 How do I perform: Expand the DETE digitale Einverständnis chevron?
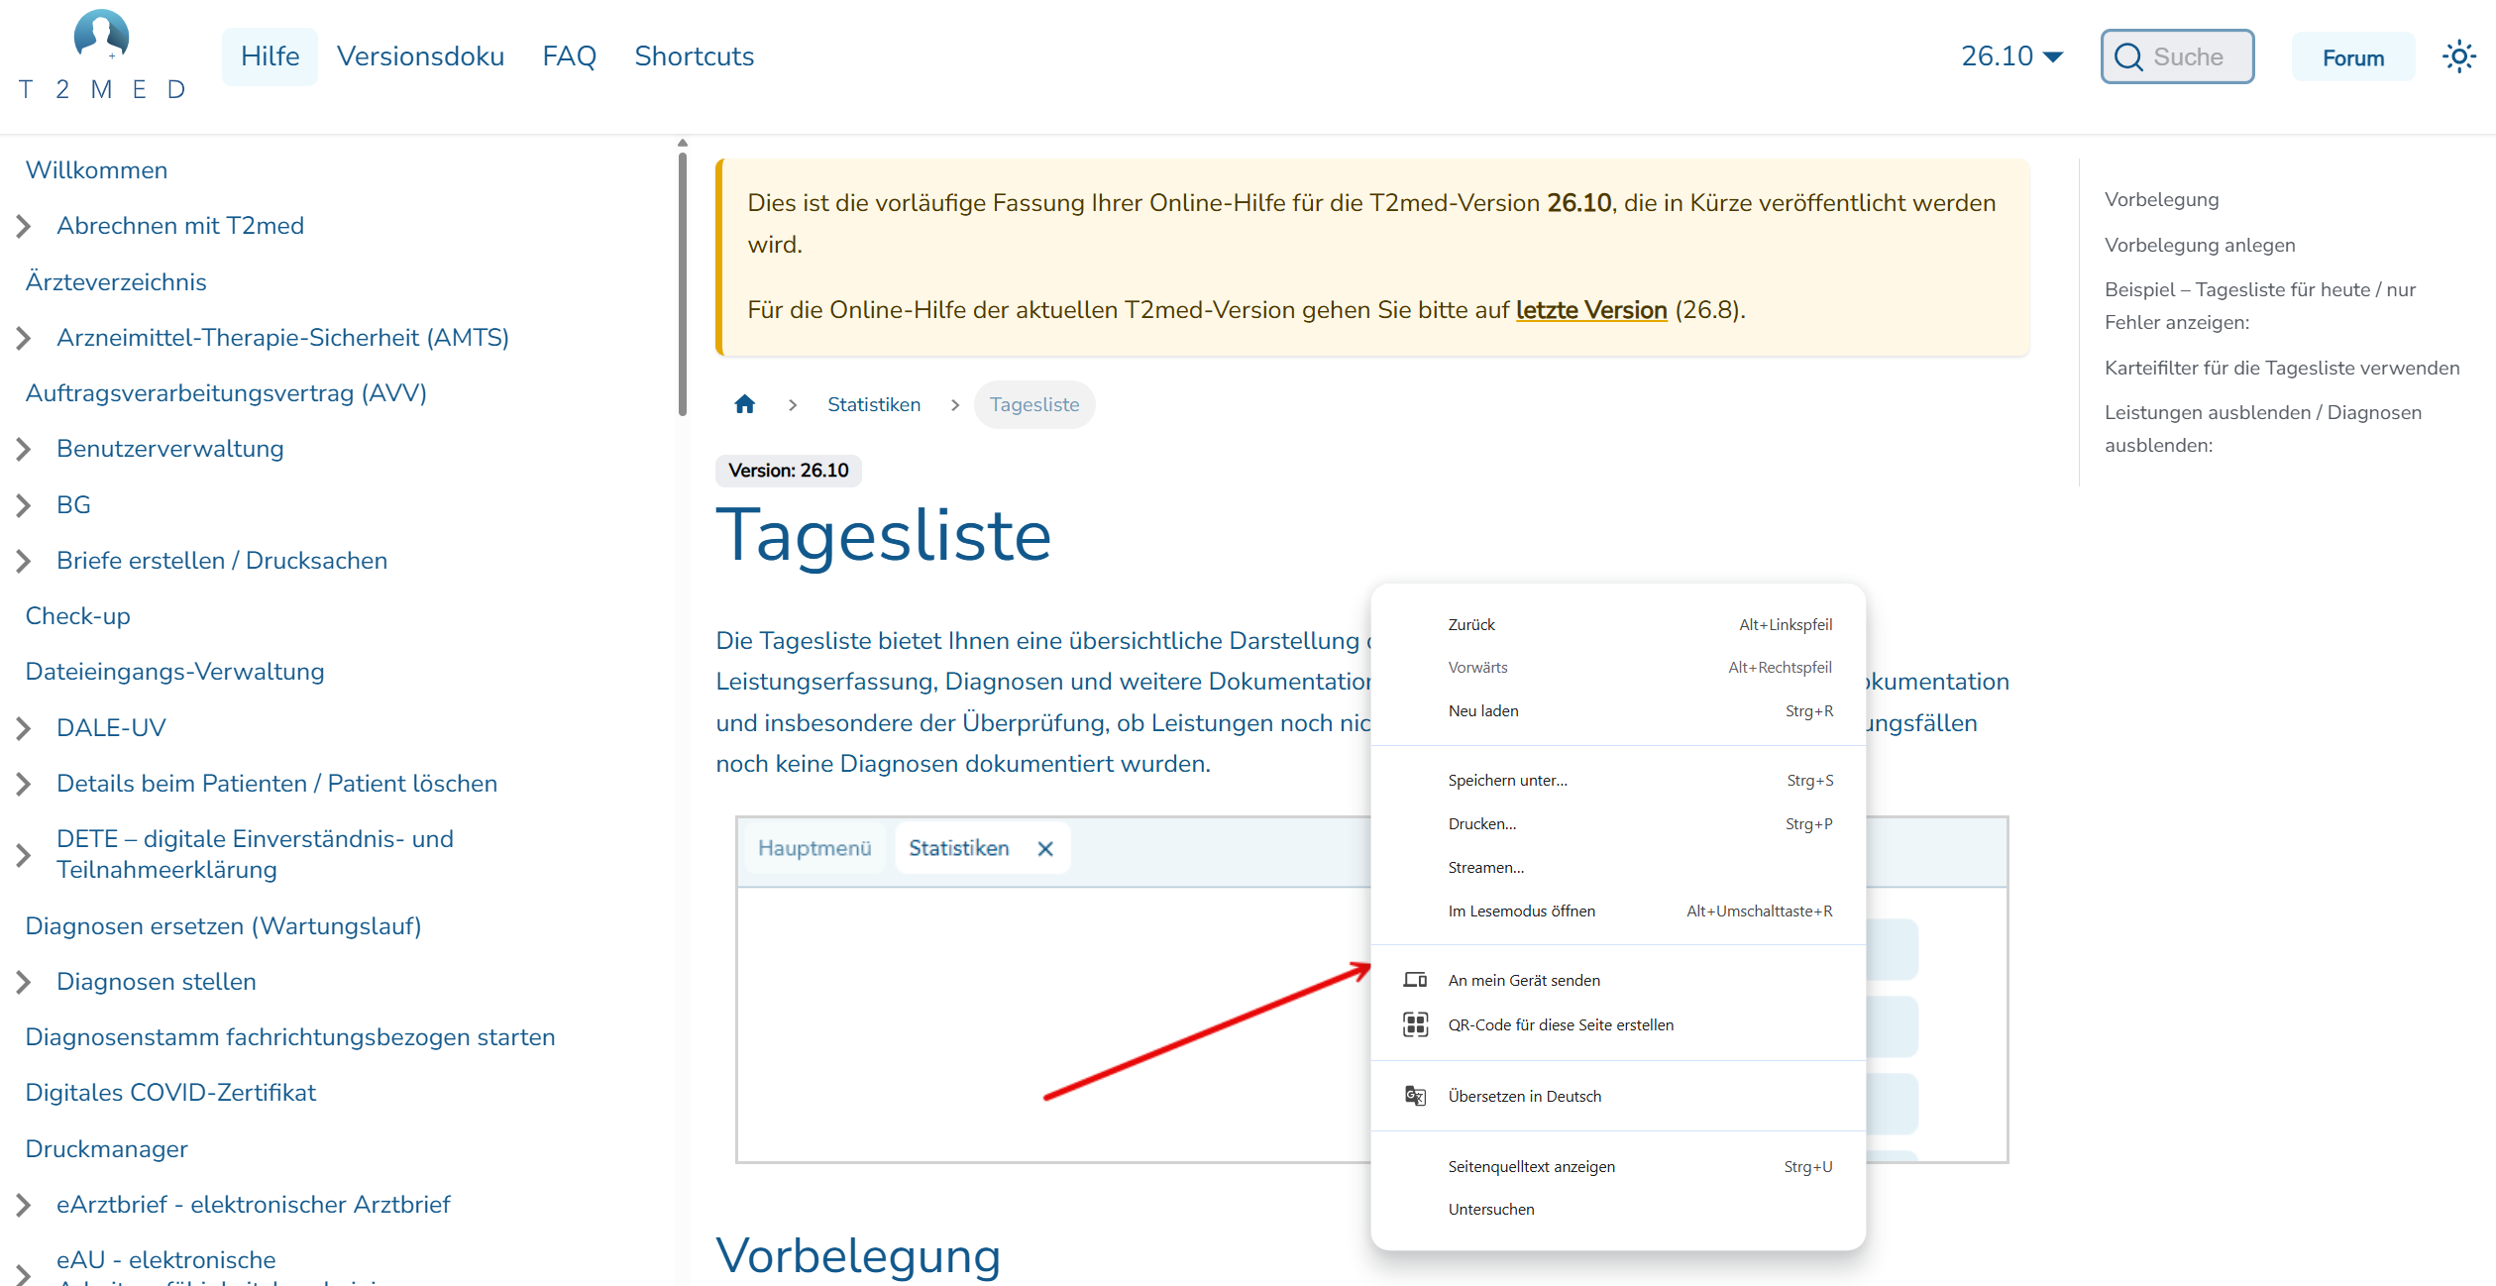pos(24,855)
